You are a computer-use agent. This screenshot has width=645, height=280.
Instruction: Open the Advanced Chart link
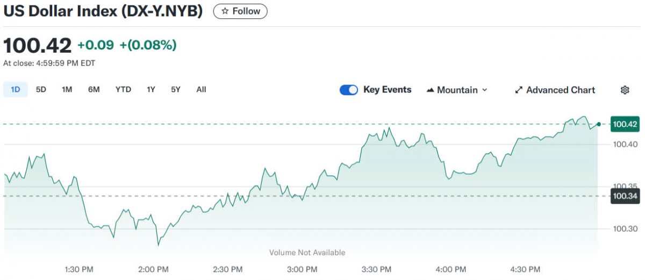click(x=560, y=90)
